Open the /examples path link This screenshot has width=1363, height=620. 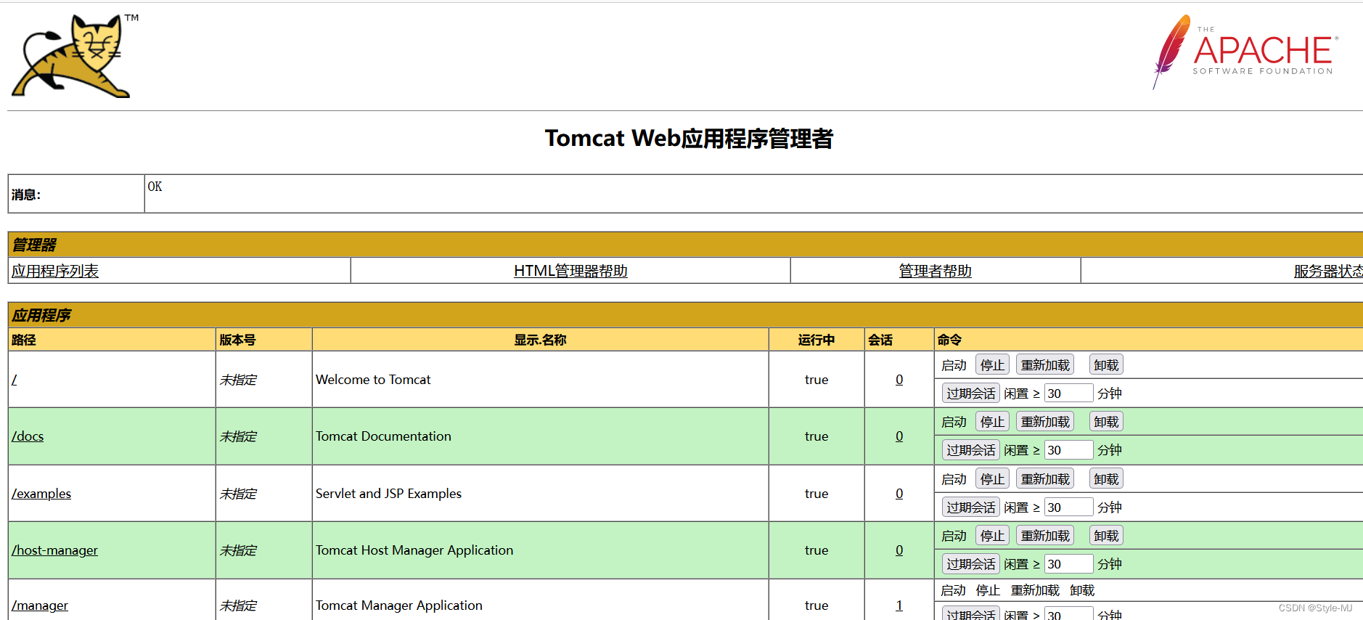click(x=41, y=494)
